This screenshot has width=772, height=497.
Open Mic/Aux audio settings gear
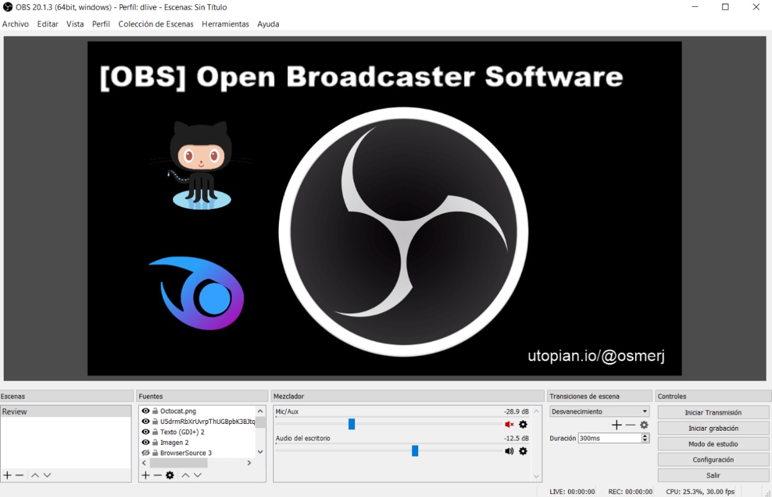point(523,424)
